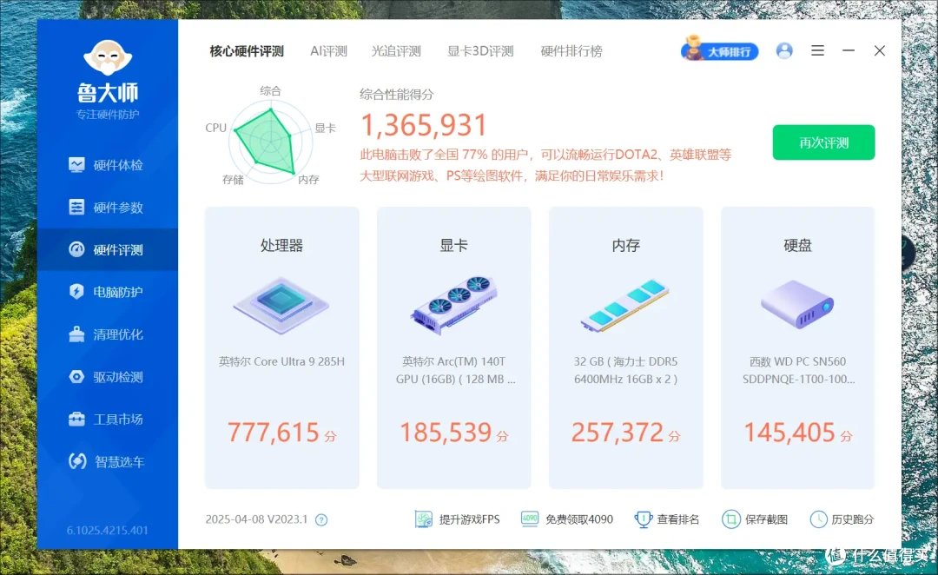The image size is (938, 575).
Task: Click the 英特尔 Arc(TM) 140T GPU description
Action: point(454,370)
